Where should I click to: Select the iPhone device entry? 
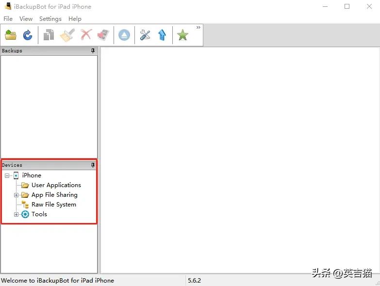click(x=32, y=175)
